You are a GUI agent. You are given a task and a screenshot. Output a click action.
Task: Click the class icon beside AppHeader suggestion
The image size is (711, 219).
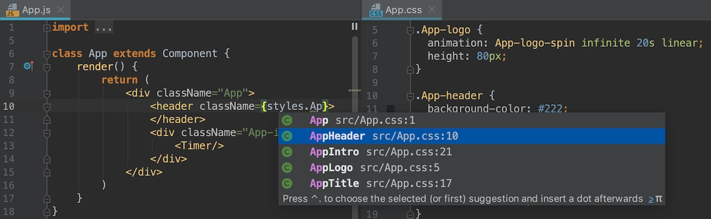tap(287, 136)
